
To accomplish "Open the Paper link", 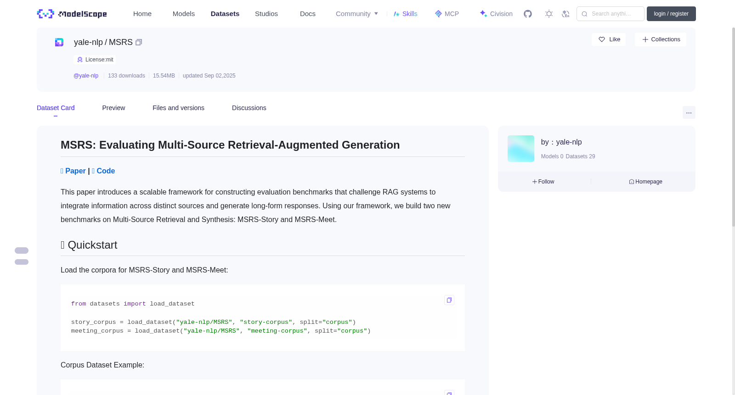I will coord(73,171).
